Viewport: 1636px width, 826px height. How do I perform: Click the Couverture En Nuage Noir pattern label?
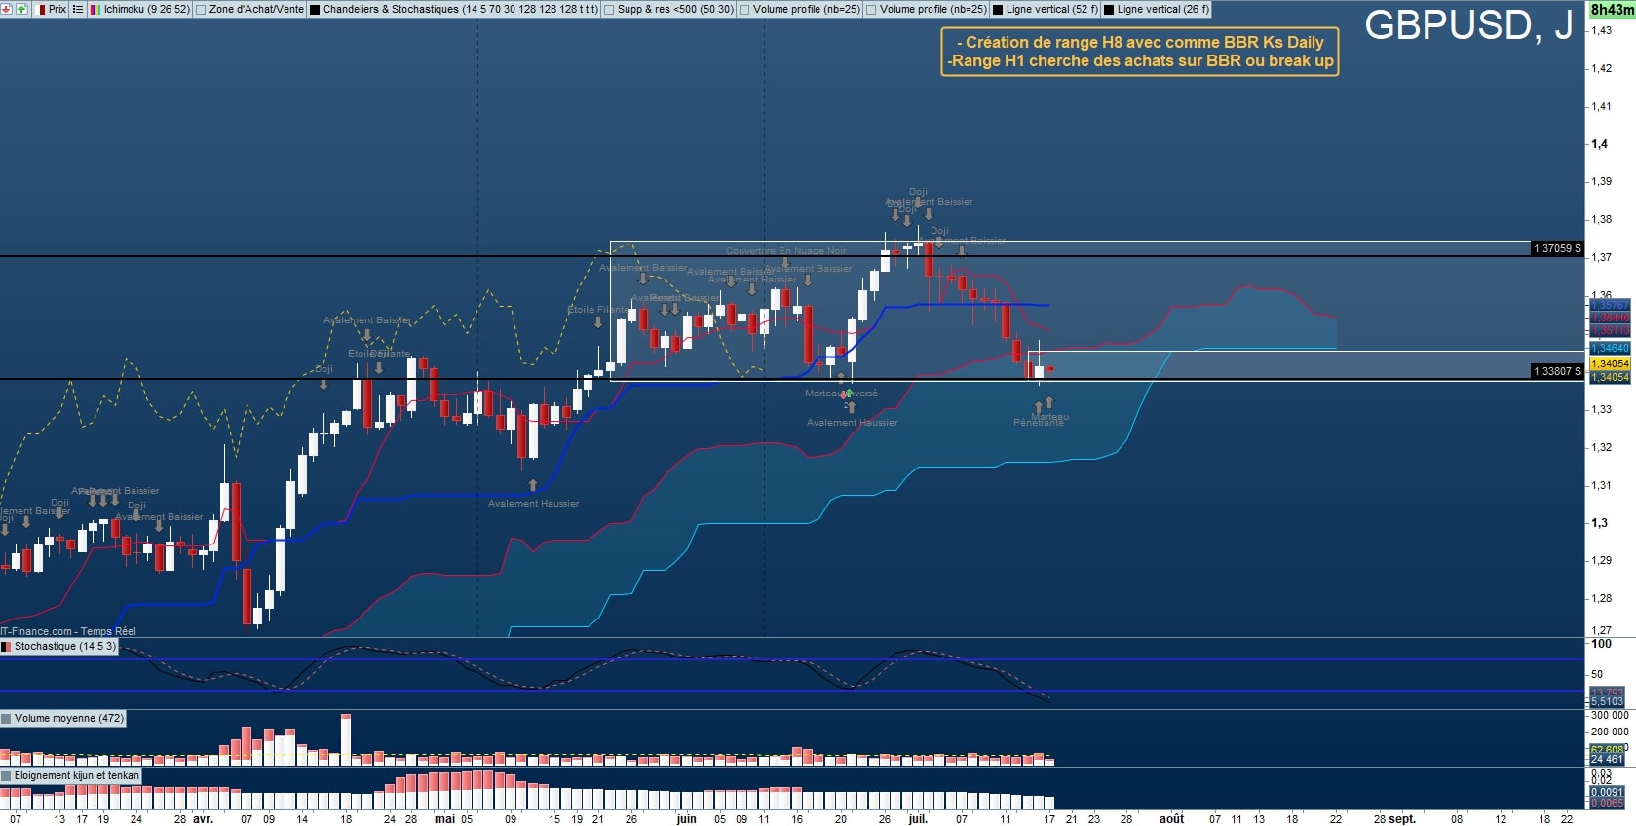tap(786, 251)
